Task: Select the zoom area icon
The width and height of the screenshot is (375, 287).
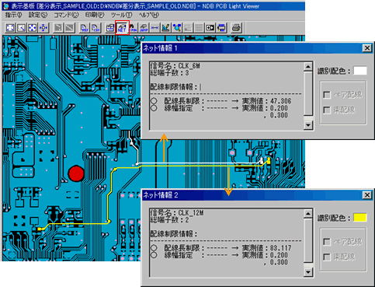Action: pyautogui.click(x=21, y=27)
